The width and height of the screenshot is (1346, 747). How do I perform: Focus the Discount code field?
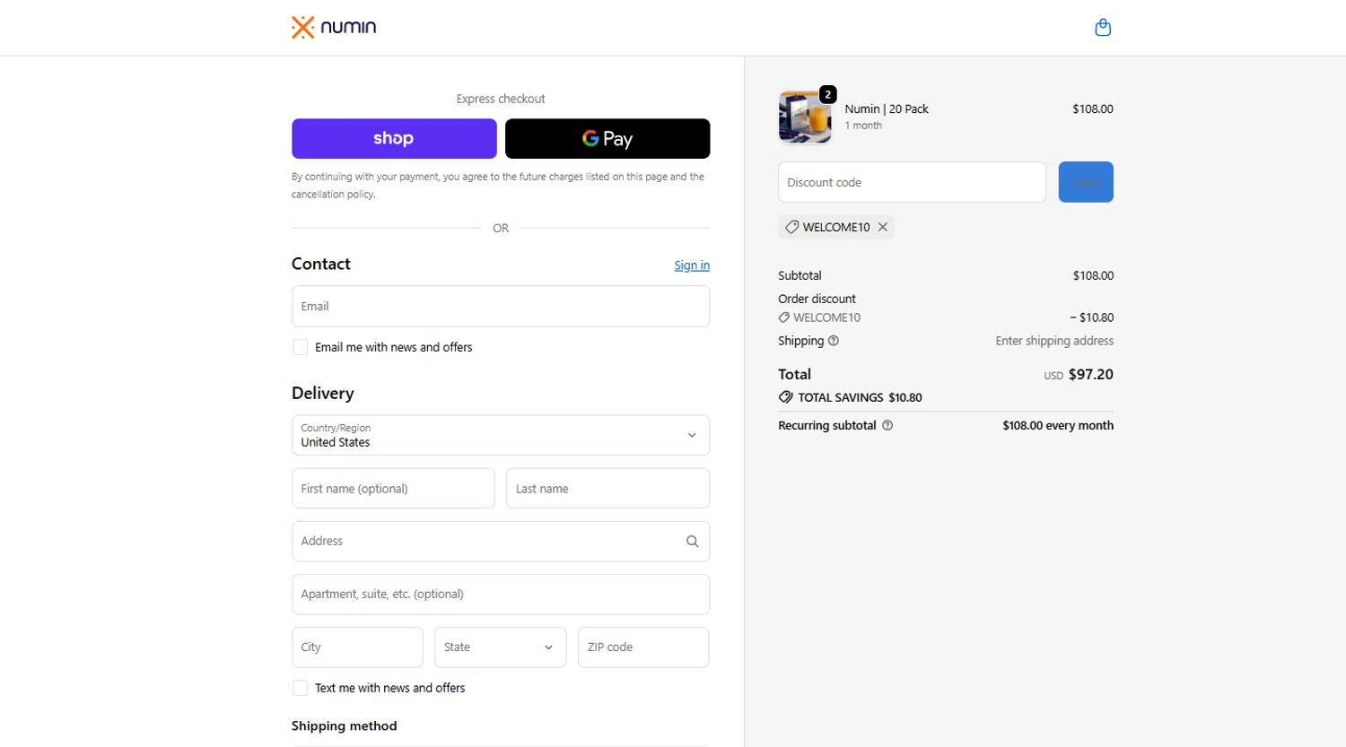(x=912, y=182)
